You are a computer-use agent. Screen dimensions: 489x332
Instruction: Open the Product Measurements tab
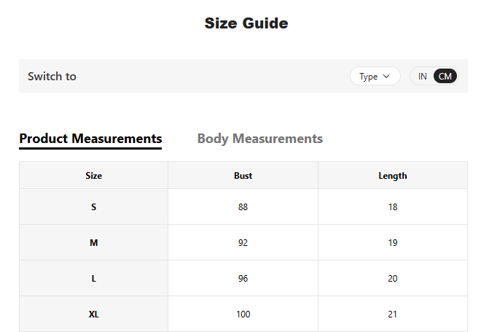point(90,139)
